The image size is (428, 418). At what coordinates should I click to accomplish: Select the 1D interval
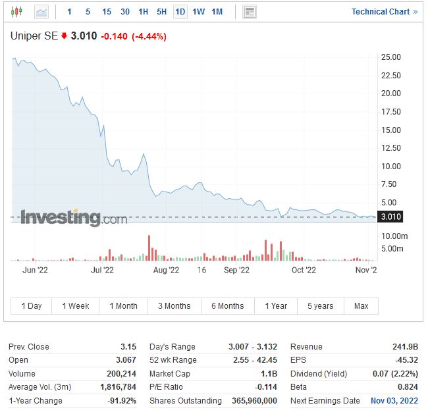tap(180, 12)
